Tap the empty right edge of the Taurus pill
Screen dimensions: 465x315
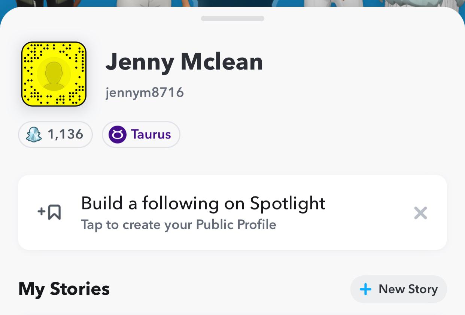(x=176, y=134)
